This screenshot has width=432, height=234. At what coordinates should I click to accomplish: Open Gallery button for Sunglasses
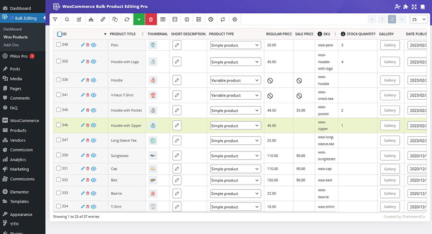coord(390,156)
